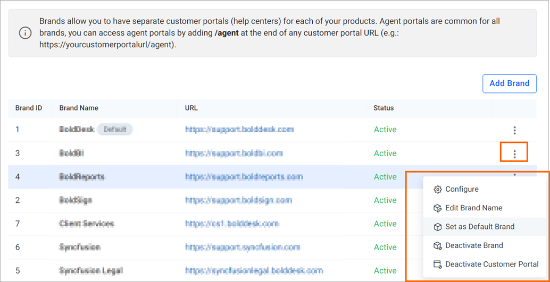This screenshot has height=282, width=550.
Task: Click the Active status for Brand ID 6
Action: tap(385, 247)
